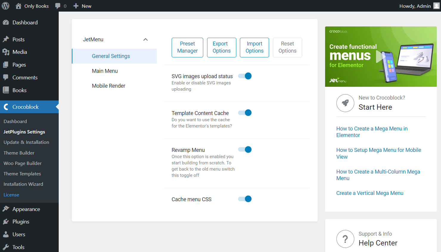Screen dimensions: 441x252
Task: Disable Template Content Cache toggle
Action: pyautogui.click(x=245, y=113)
